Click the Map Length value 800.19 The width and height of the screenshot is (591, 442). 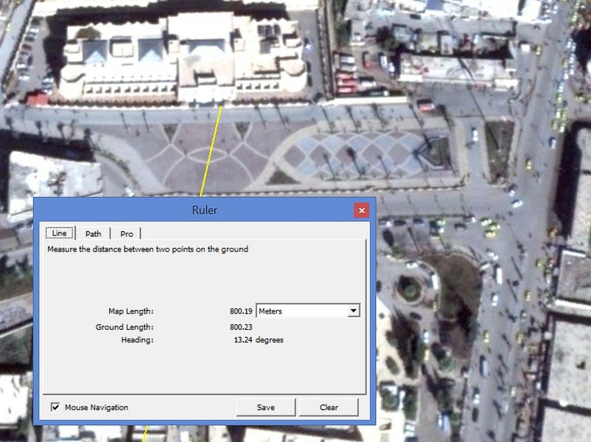point(241,311)
